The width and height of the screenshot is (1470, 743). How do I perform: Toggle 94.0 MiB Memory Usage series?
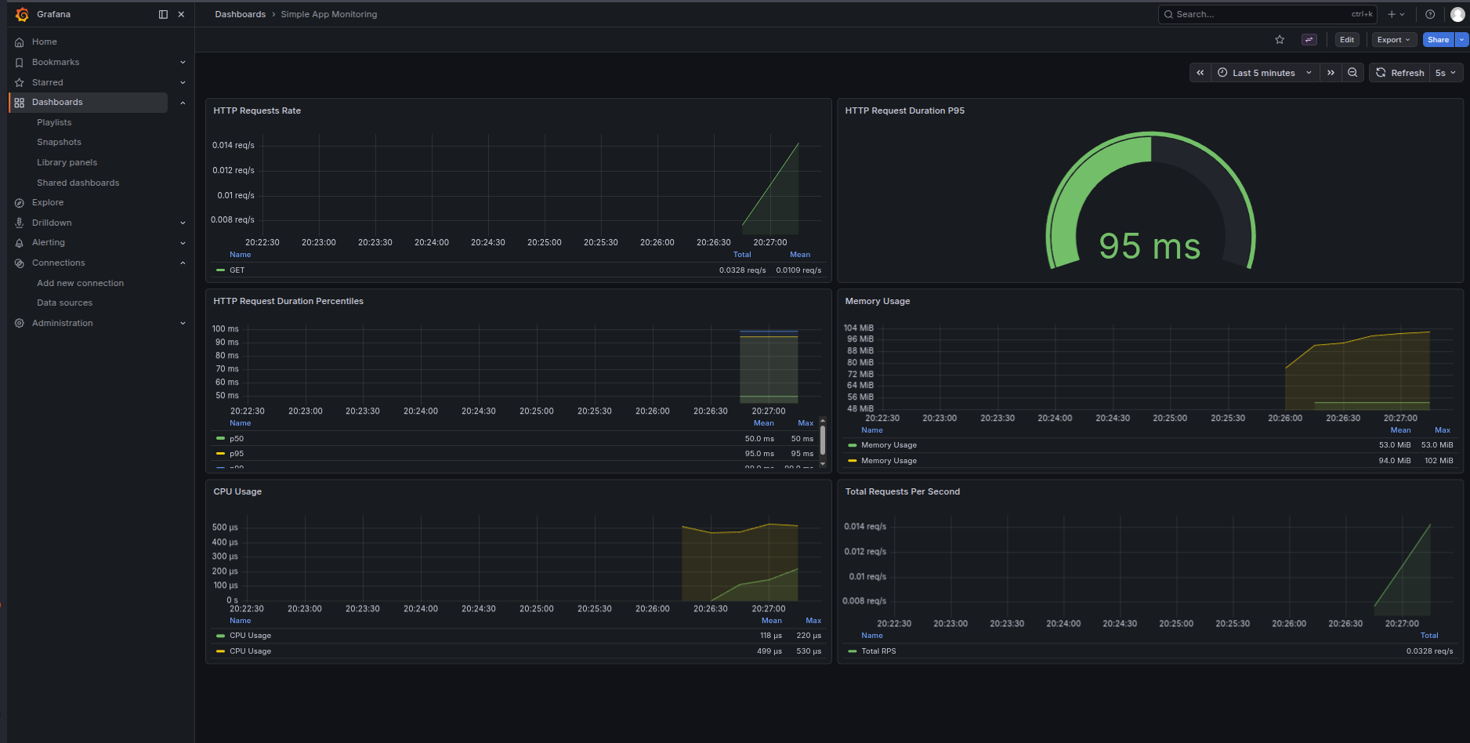point(889,461)
